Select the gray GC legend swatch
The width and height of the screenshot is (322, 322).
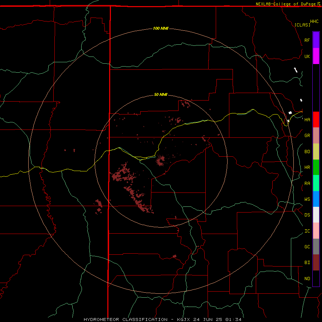(316, 247)
